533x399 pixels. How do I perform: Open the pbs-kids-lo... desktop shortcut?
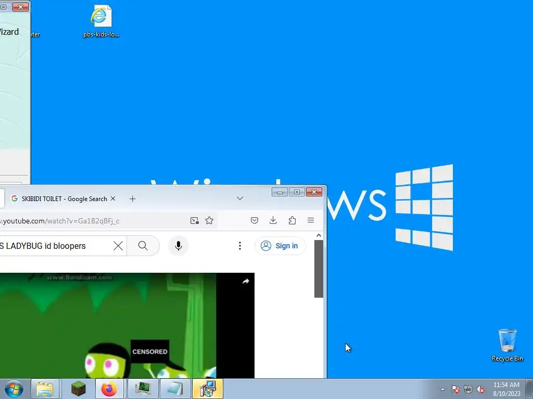pos(101,21)
